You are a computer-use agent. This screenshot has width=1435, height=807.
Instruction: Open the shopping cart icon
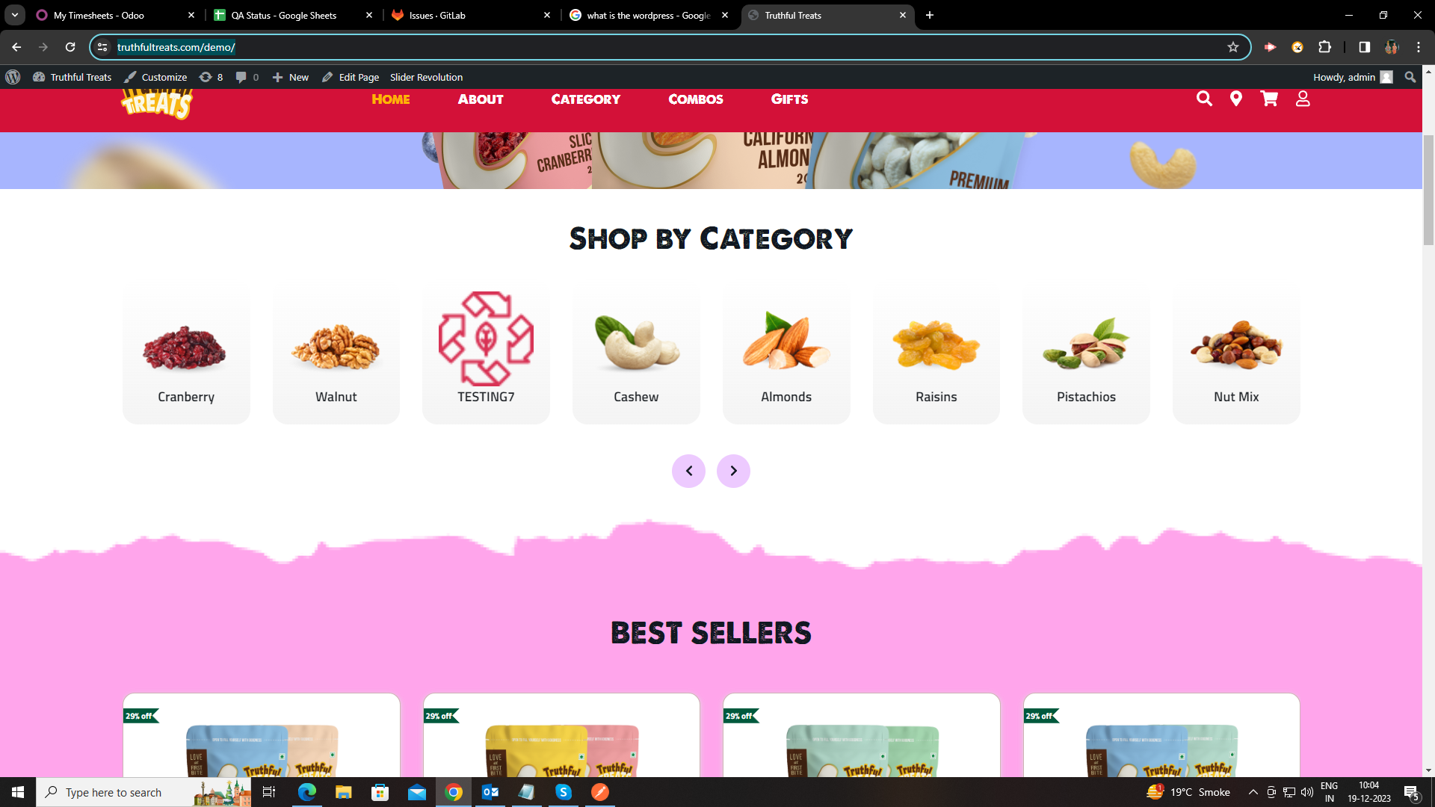(x=1269, y=99)
